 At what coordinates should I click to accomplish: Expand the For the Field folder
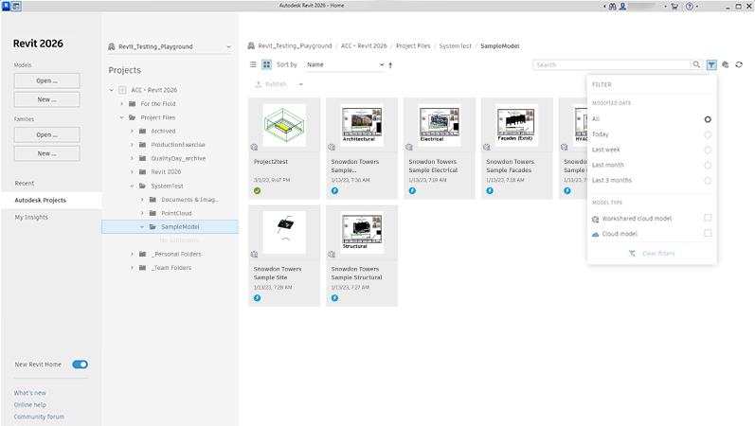(x=122, y=104)
